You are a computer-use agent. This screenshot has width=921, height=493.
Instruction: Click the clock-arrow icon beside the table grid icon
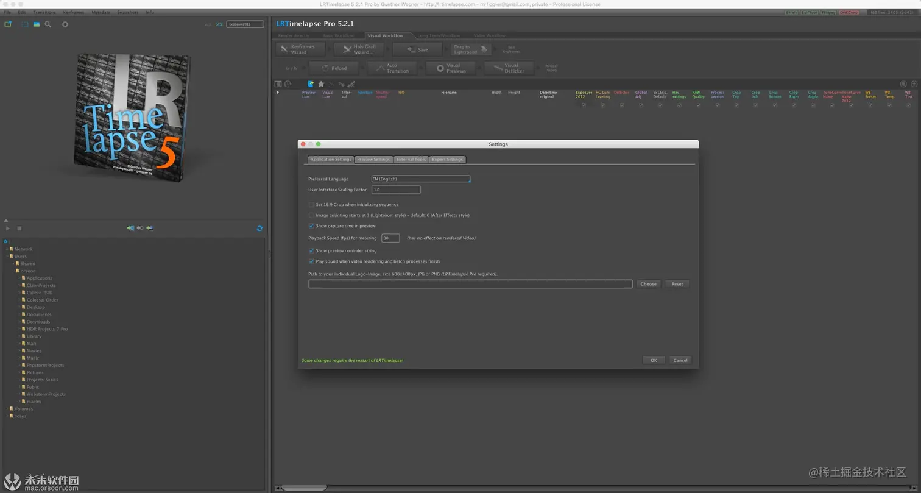[288, 84]
